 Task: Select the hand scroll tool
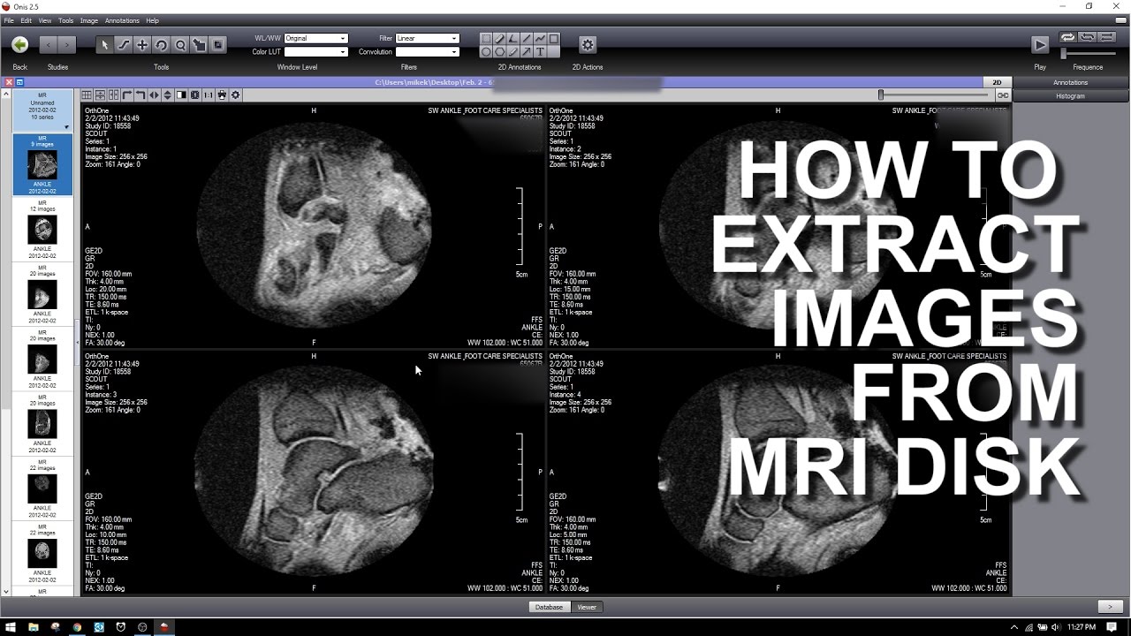pyautogui.click(x=200, y=45)
